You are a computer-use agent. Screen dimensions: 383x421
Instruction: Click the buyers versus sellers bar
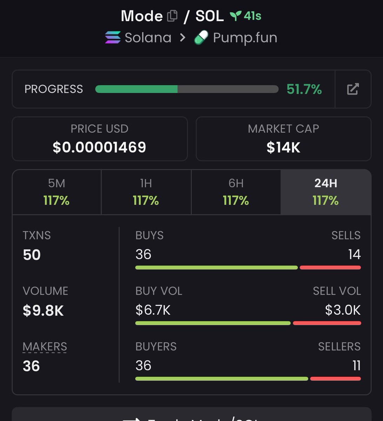248,379
